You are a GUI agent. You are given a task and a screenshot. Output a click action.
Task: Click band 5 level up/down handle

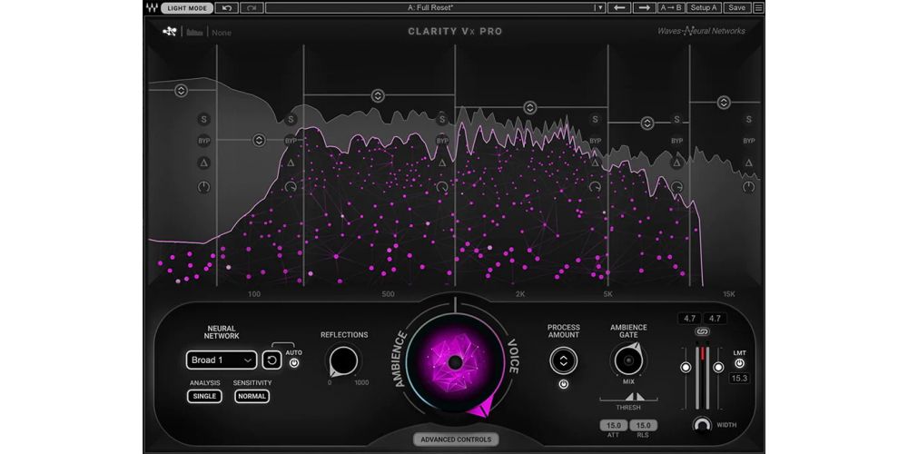point(647,123)
